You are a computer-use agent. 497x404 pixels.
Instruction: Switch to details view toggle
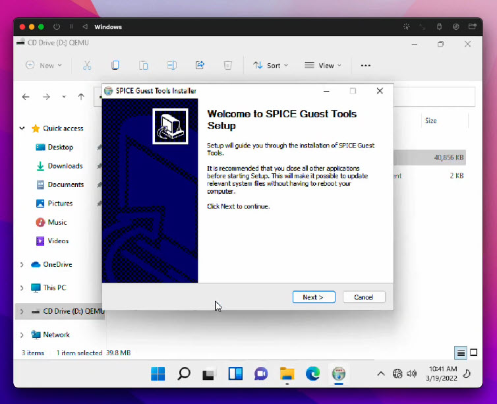[x=461, y=353]
